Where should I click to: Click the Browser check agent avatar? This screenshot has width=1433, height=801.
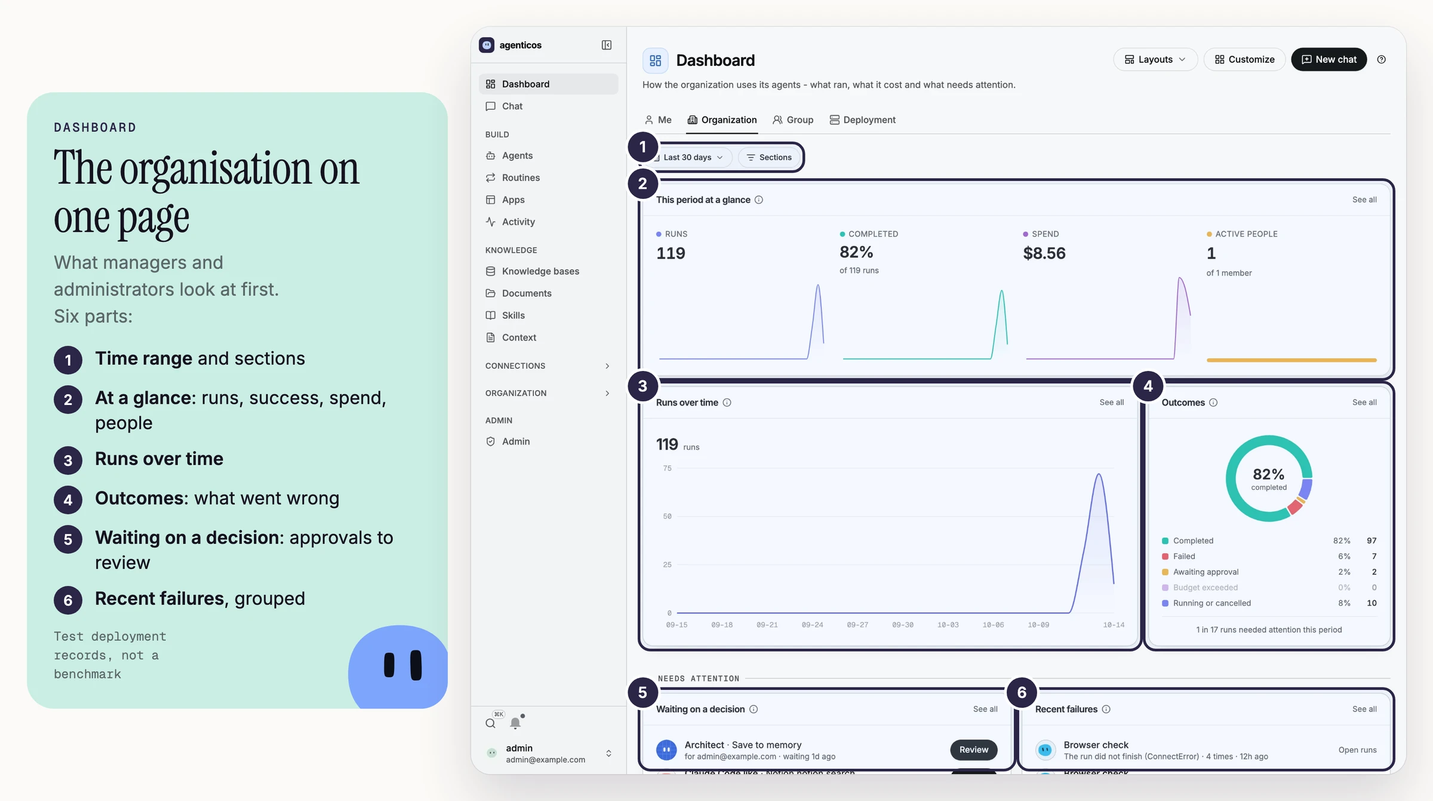pos(1045,750)
